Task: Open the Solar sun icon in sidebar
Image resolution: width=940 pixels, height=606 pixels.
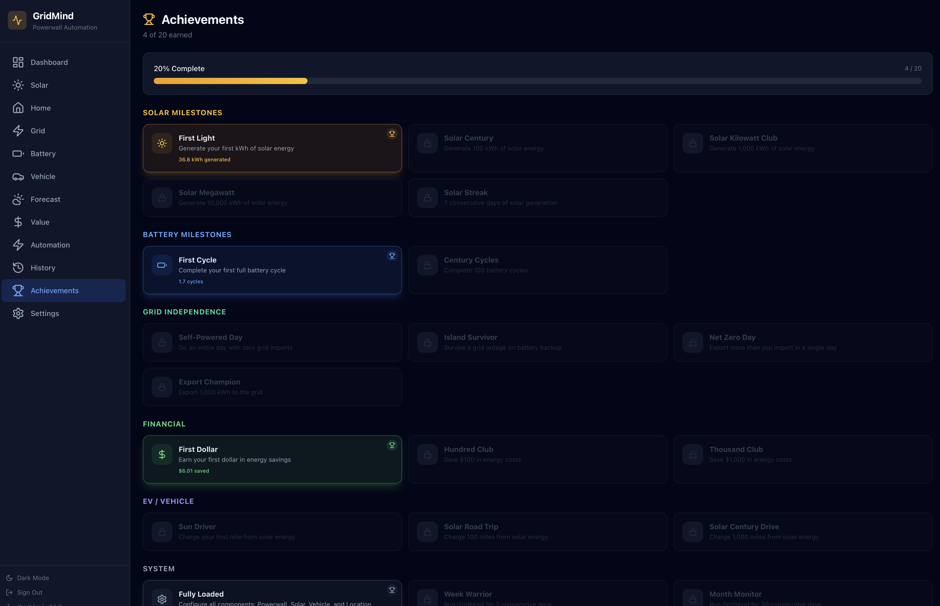Action: point(18,85)
